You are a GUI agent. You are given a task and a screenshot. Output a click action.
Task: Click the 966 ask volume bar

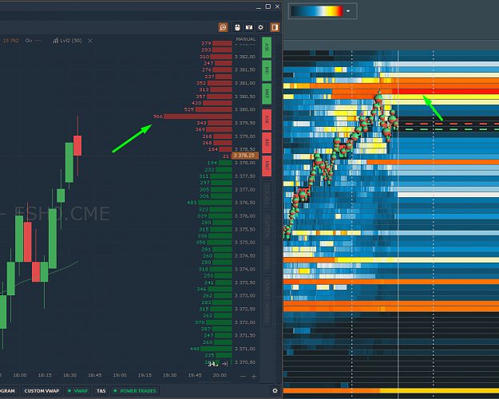(x=198, y=117)
